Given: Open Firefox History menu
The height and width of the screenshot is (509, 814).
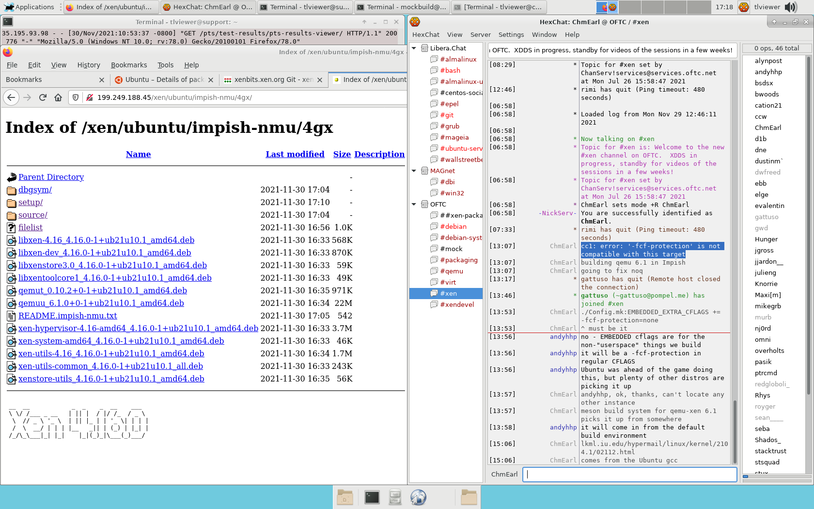Looking at the screenshot, I should pyautogui.click(x=89, y=65).
